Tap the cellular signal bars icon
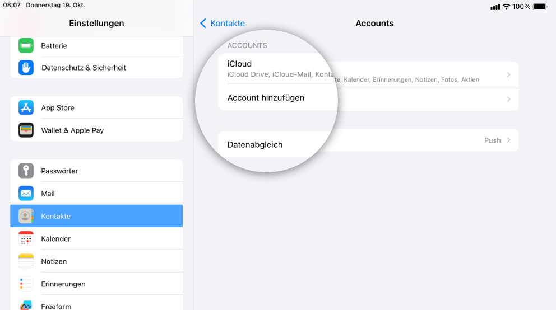Image resolution: width=556 pixels, height=310 pixels. pyautogui.click(x=495, y=7)
